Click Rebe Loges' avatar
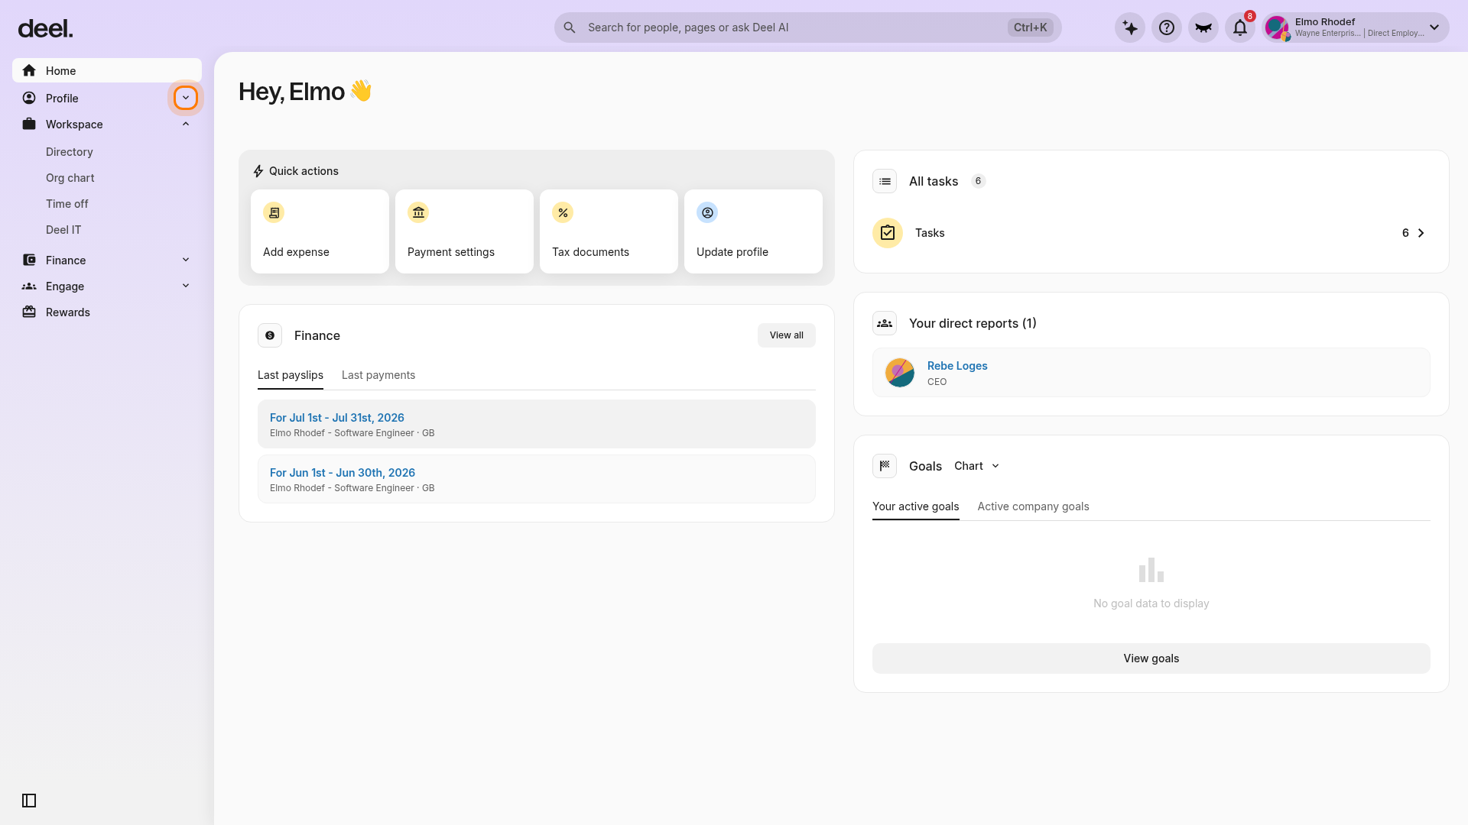Viewport: 1468px width, 825px height. point(900,373)
